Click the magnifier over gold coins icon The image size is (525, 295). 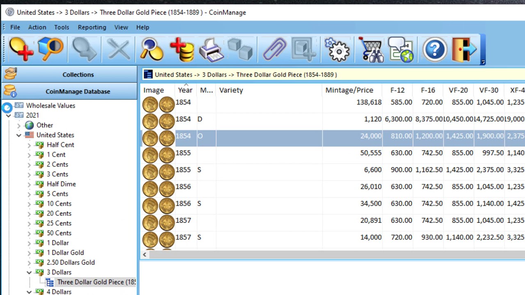click(151, 50)
